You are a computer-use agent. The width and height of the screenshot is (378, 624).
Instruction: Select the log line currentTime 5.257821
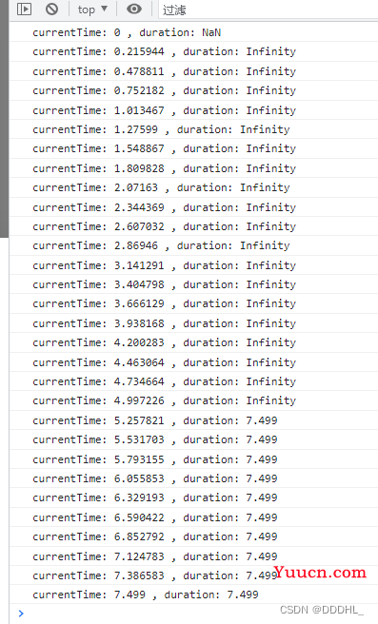[193, 420]
